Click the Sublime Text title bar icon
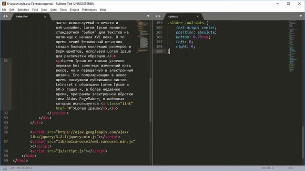305x171 pixels. 4,3
